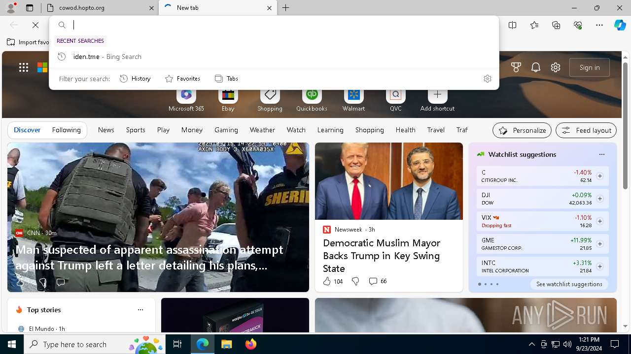Open notifications bell icon
Viewport: 631px width, 354px height.
click(x=536, y=67)
